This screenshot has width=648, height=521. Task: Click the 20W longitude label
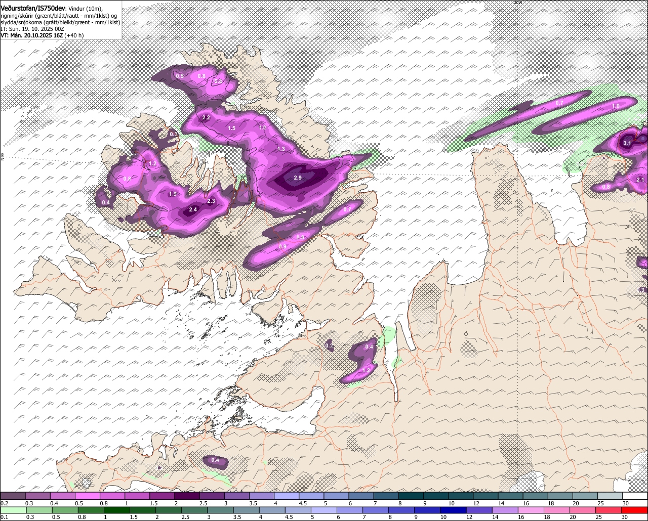click(x=517, y=3)
